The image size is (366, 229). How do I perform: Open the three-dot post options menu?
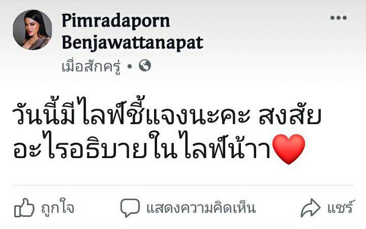[338, 18]
